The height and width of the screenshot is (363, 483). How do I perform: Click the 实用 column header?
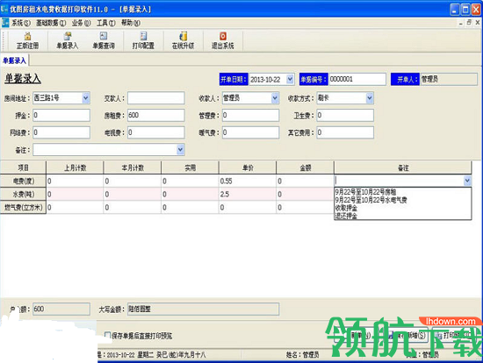(x=190, y=167)
